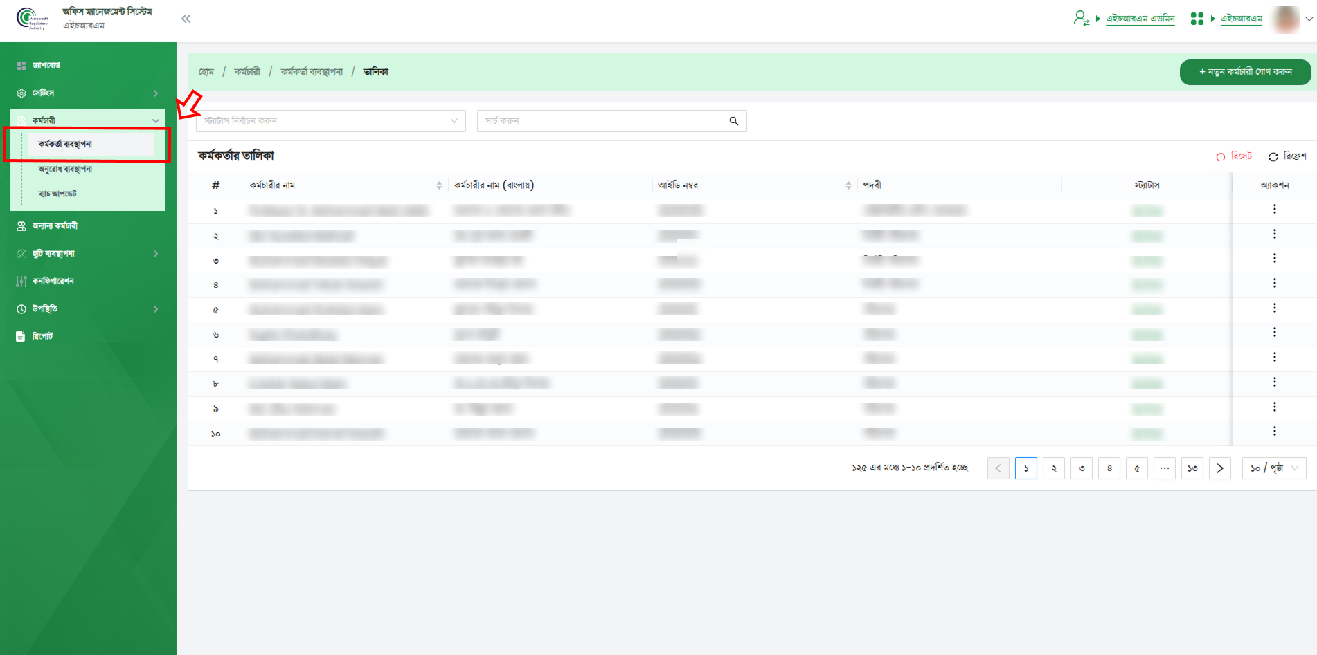Viewport: 1317px width, 655px height.
Task: Click the dashboard grid icon in sidebar
Action: pos(21,66)
